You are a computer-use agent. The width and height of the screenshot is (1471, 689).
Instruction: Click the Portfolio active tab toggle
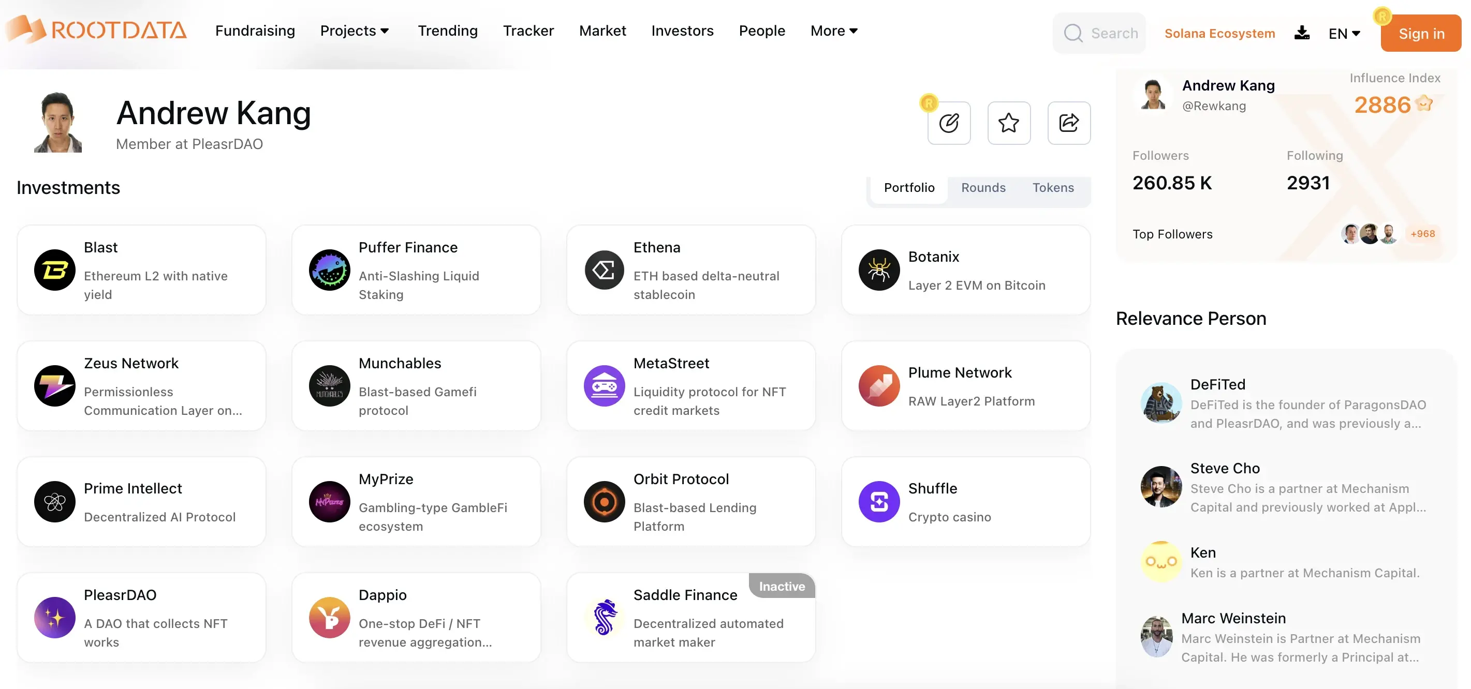pyautogui.click(x=909, y=187)
